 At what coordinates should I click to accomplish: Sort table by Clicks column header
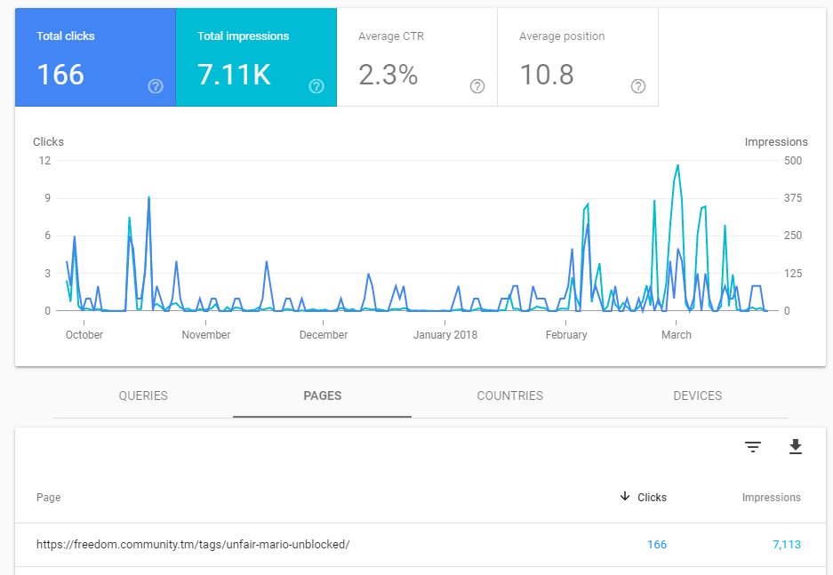(652, 498)
